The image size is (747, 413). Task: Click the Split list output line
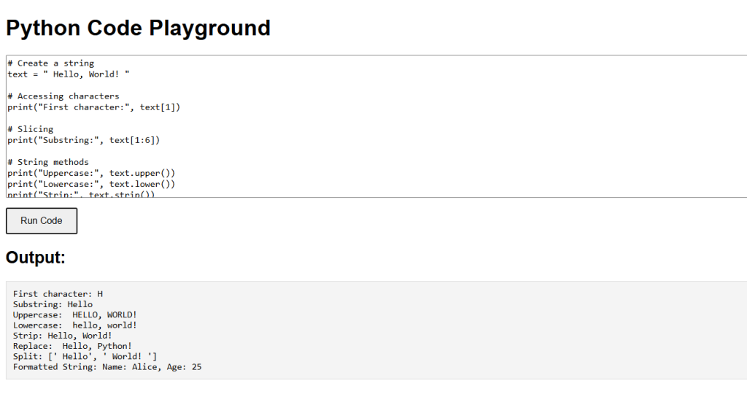tap(85, 356)
